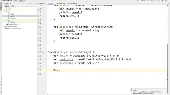170x95 pixels.
Task: Click newString variable on line 35
Action: (x=66, y=63)
